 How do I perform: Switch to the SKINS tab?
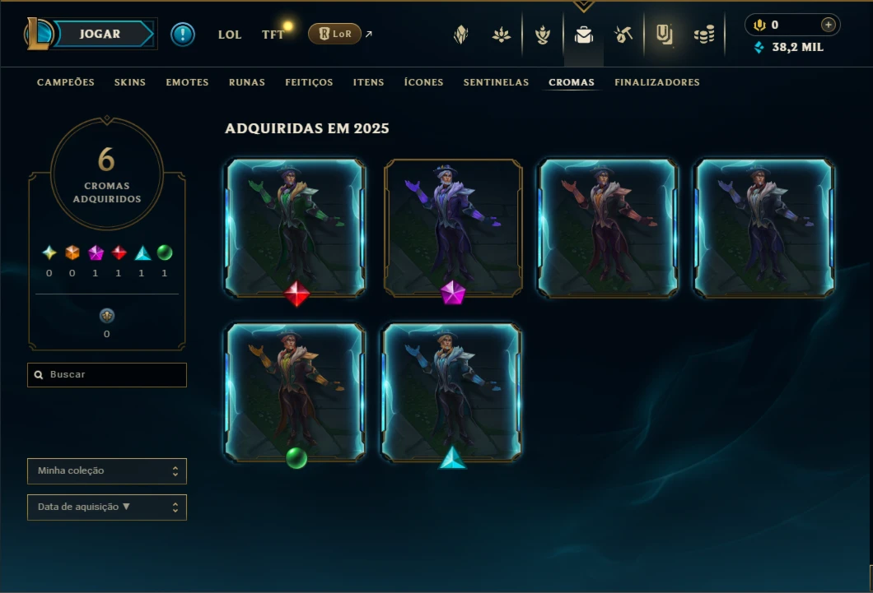click(130, 82)
